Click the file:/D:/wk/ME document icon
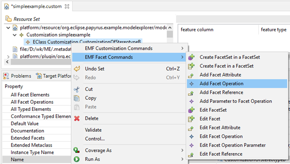Screen dimensions: 290x164 click(15, 49)
